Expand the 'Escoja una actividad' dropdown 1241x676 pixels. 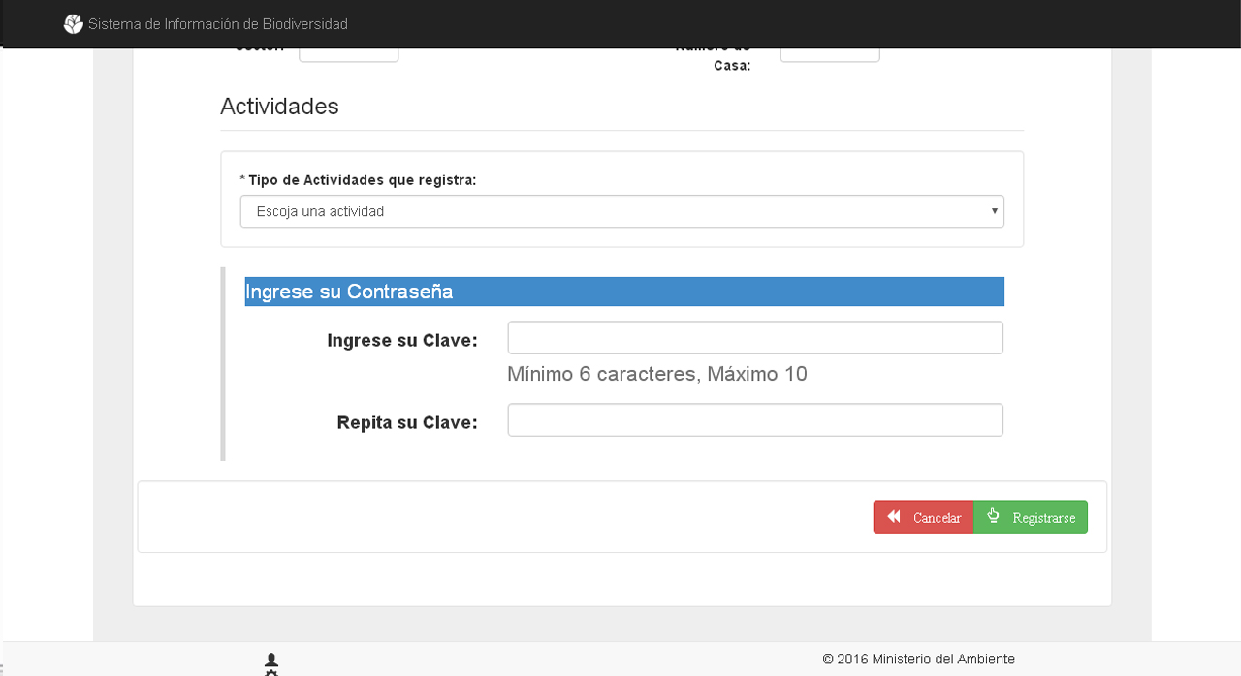(620, 211)
